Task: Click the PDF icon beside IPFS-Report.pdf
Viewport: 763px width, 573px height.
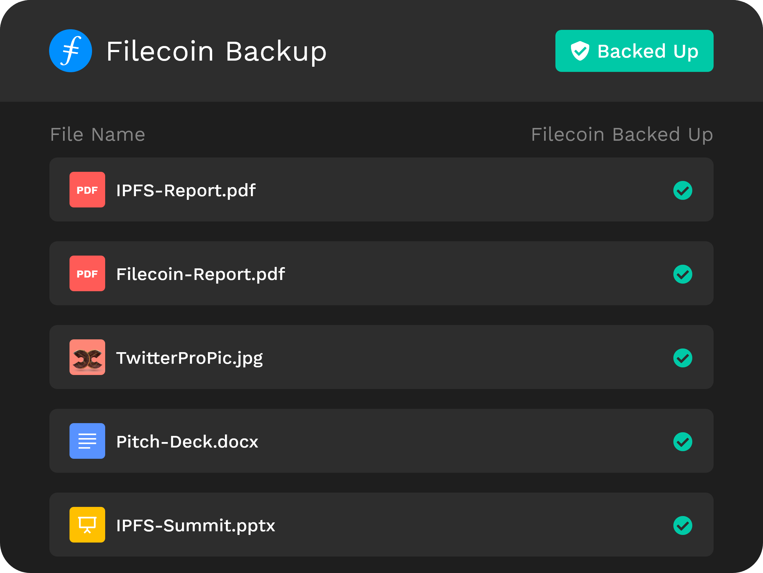Action: click(x=87, y=189)
